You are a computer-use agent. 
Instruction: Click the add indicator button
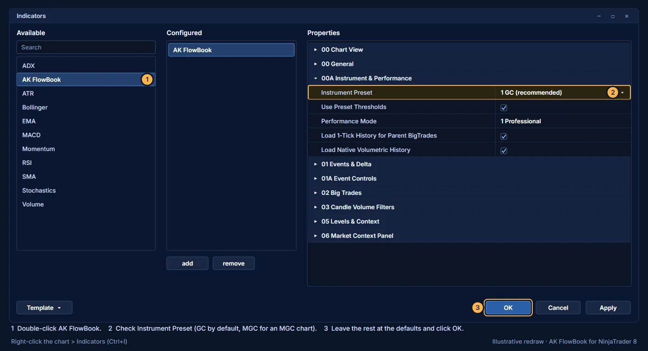[x=187, y=263]
